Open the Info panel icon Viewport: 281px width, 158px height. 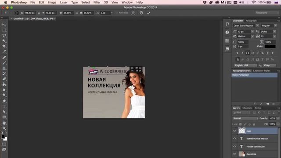(227, 32)
